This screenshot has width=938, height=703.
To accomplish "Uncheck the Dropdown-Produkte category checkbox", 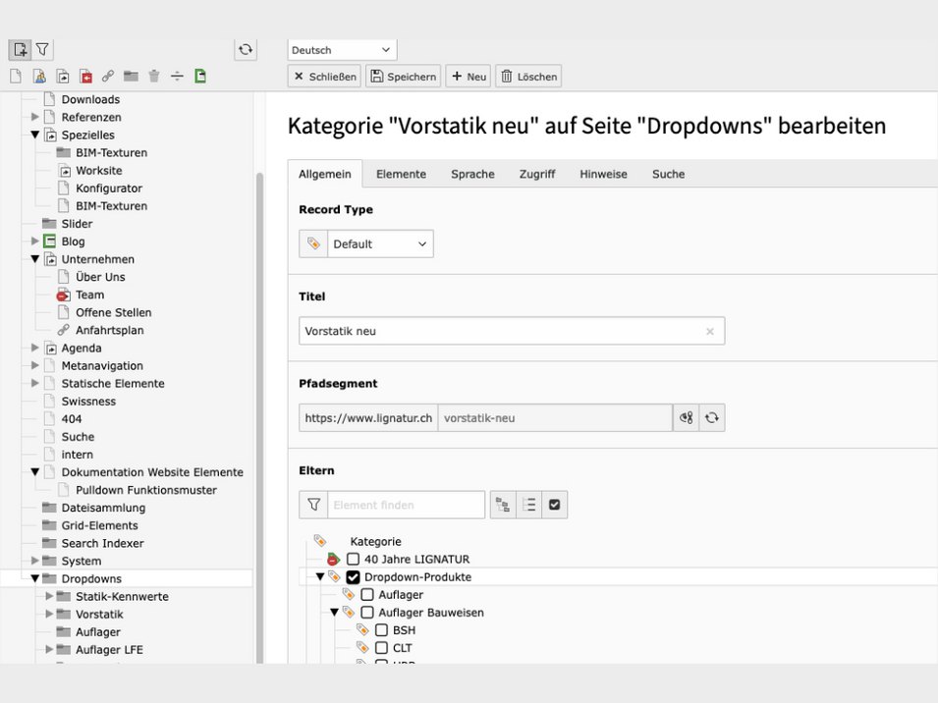I will click(354, 577).
